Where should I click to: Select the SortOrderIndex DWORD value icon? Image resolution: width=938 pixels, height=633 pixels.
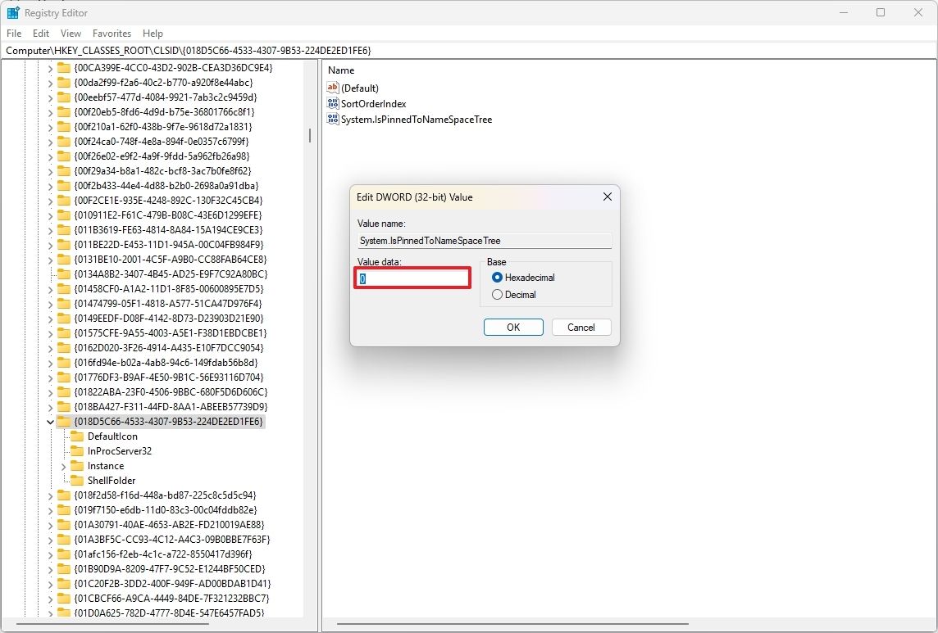[x=333, y=103]
